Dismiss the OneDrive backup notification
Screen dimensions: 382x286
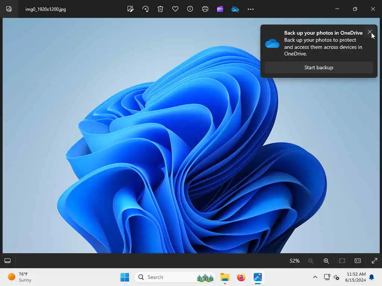tap(370, 32)
